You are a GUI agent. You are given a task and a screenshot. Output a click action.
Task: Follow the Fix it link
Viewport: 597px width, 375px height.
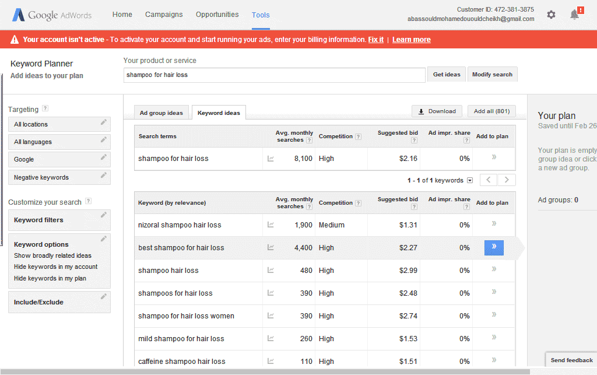click(376, 40)
